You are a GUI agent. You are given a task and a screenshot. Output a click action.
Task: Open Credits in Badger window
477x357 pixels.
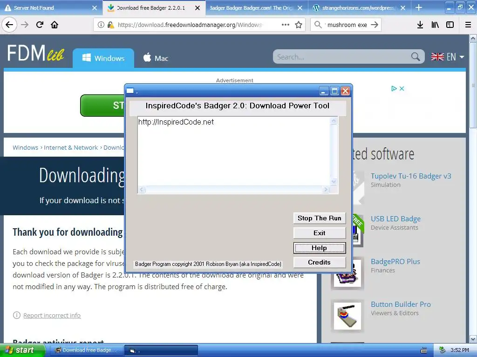tap(320, 262)
